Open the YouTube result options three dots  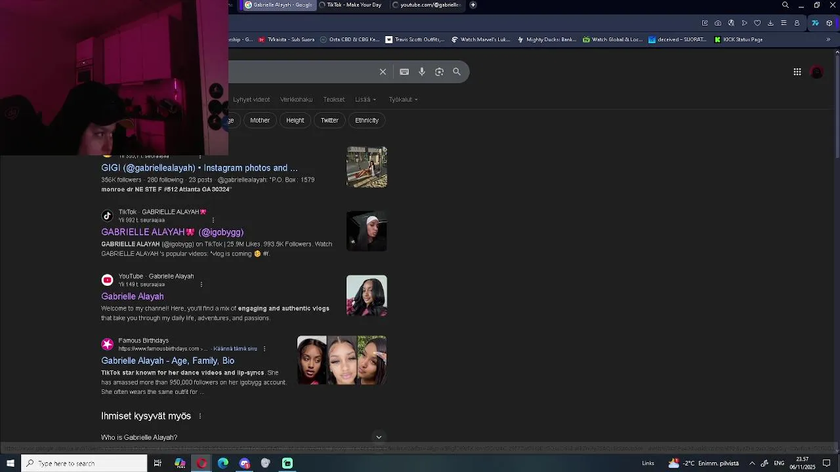(x=201, y=285)
